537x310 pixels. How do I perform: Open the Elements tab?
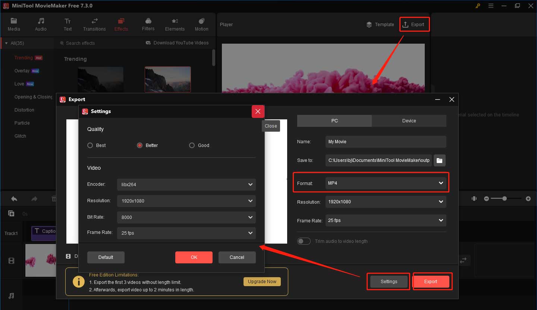tap(175, 24)
